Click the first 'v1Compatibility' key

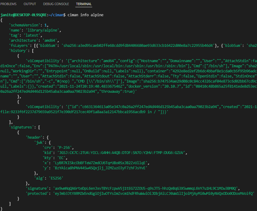44,61
